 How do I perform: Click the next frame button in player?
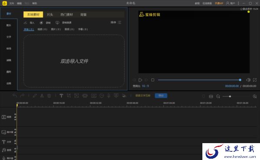click(146, 80)
